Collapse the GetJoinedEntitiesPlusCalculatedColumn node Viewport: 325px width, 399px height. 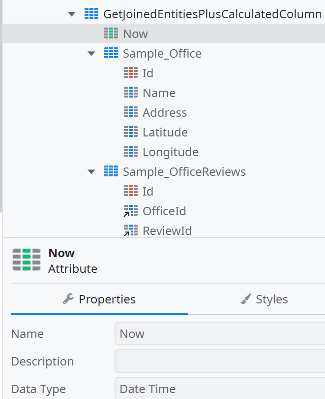point(72,14)
